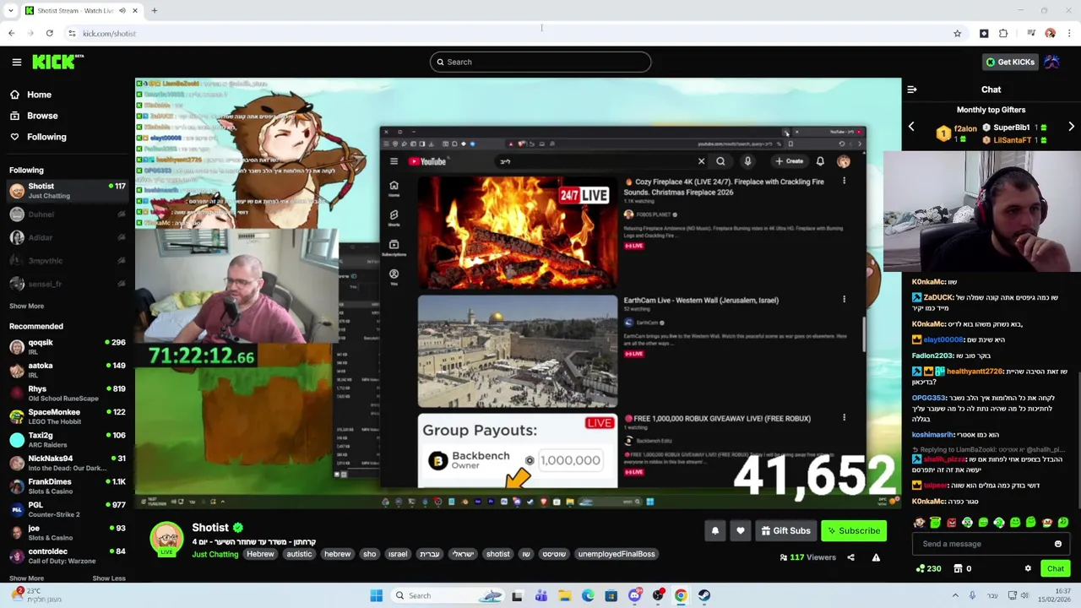1081x608 pixels.
Task: Open the user profile avatar next to Get KICKs
Action: coord(1051,62)
